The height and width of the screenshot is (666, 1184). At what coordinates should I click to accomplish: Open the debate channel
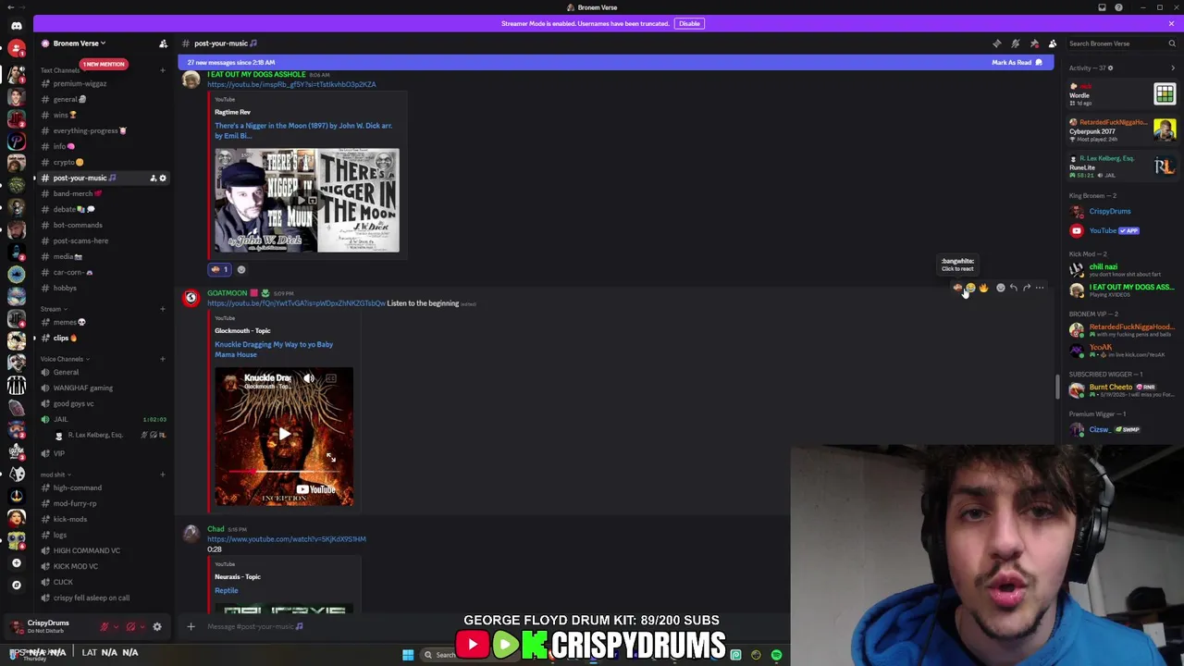[104, 209]
